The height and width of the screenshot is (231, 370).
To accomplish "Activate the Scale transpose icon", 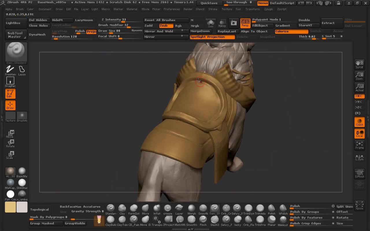I will click(x=10, y=155).
